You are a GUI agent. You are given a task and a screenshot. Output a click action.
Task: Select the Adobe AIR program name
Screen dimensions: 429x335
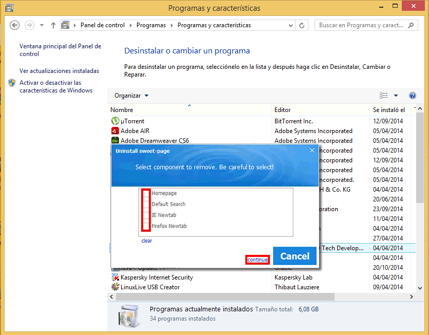[135, 131]
